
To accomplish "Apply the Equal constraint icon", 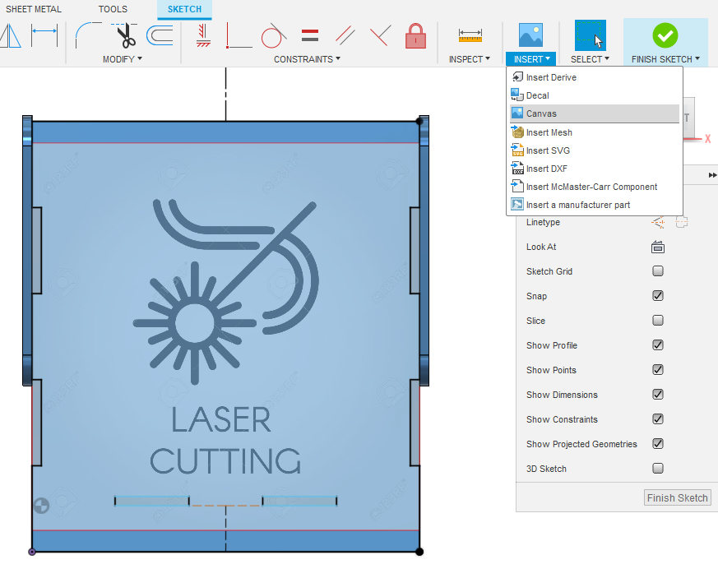I will pyautogui.click(x=310, y=35).
